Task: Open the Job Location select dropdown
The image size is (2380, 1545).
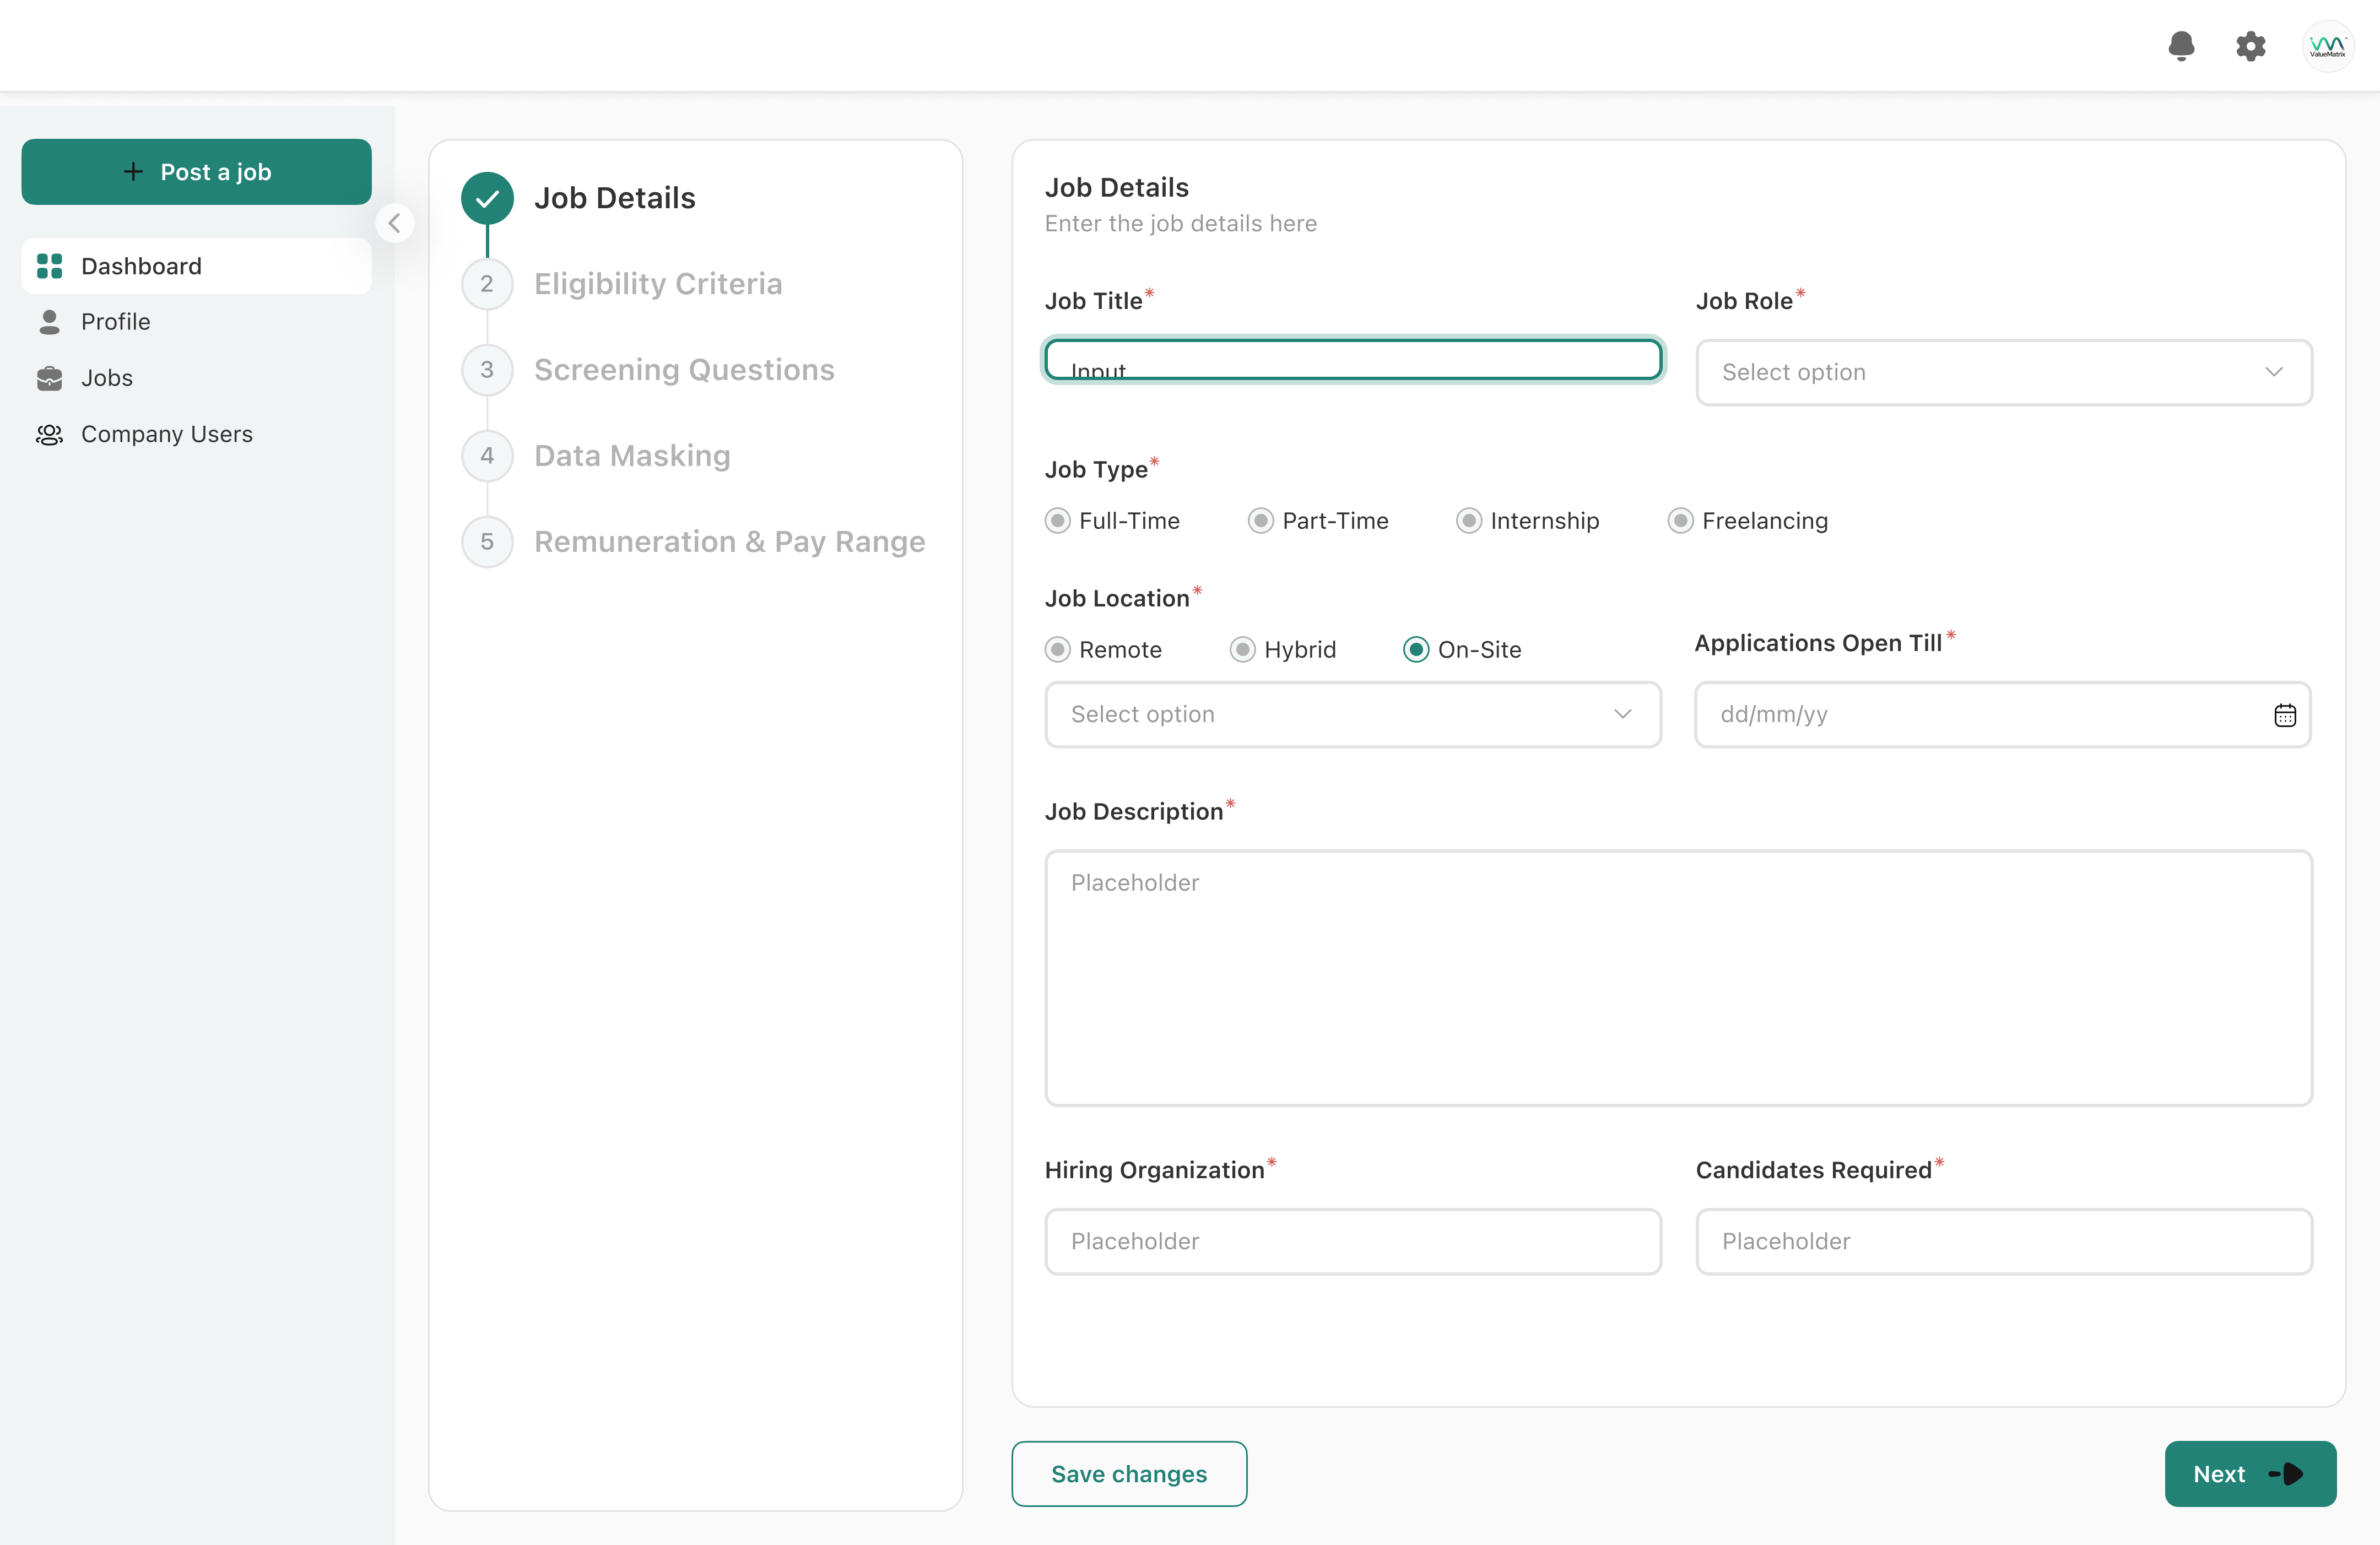Action: point(1352,714)
